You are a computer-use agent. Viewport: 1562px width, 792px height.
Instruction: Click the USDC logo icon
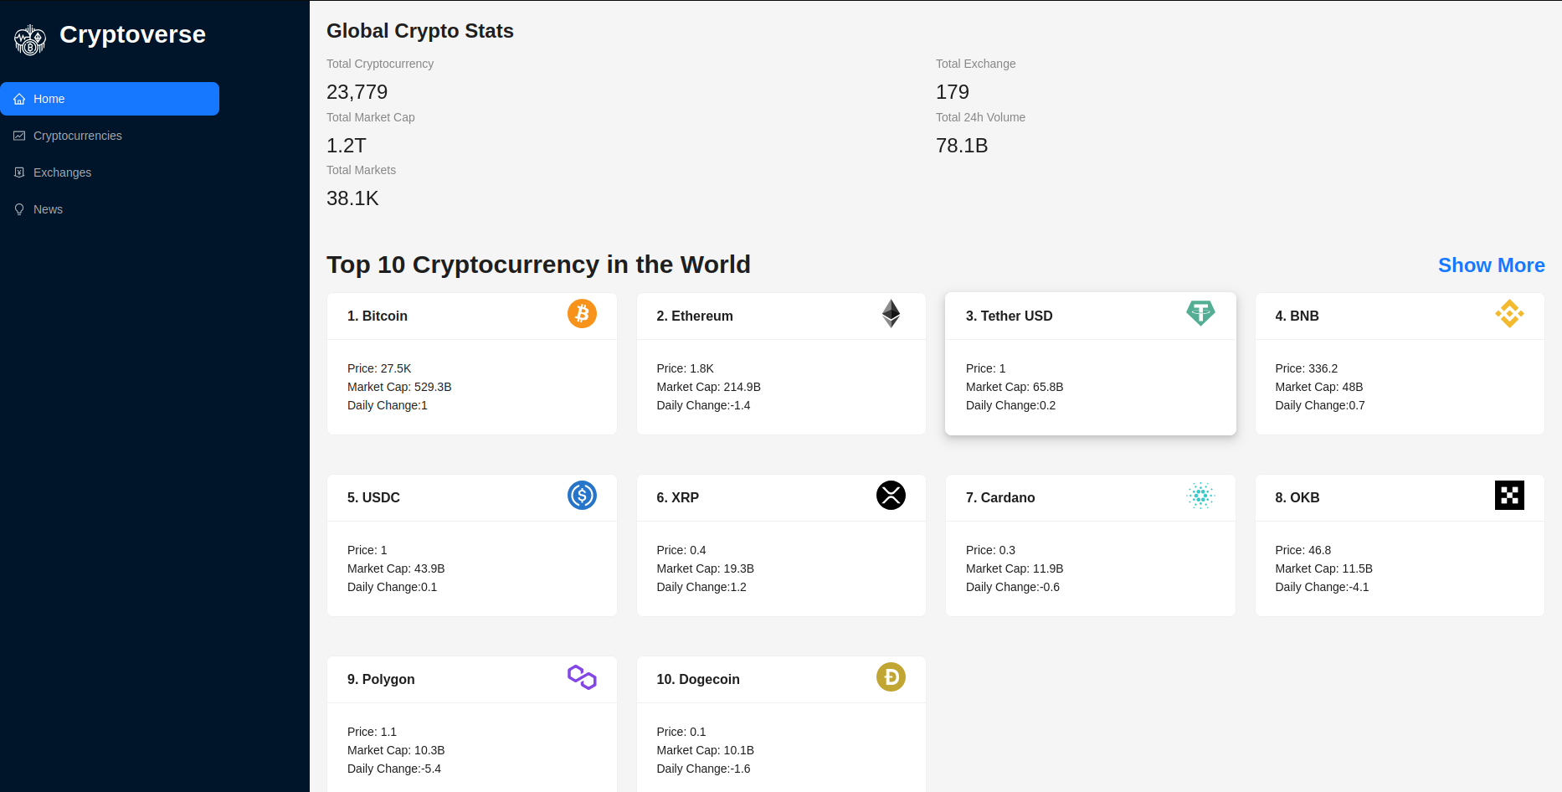pyautogui.click(x=582, y=496)
